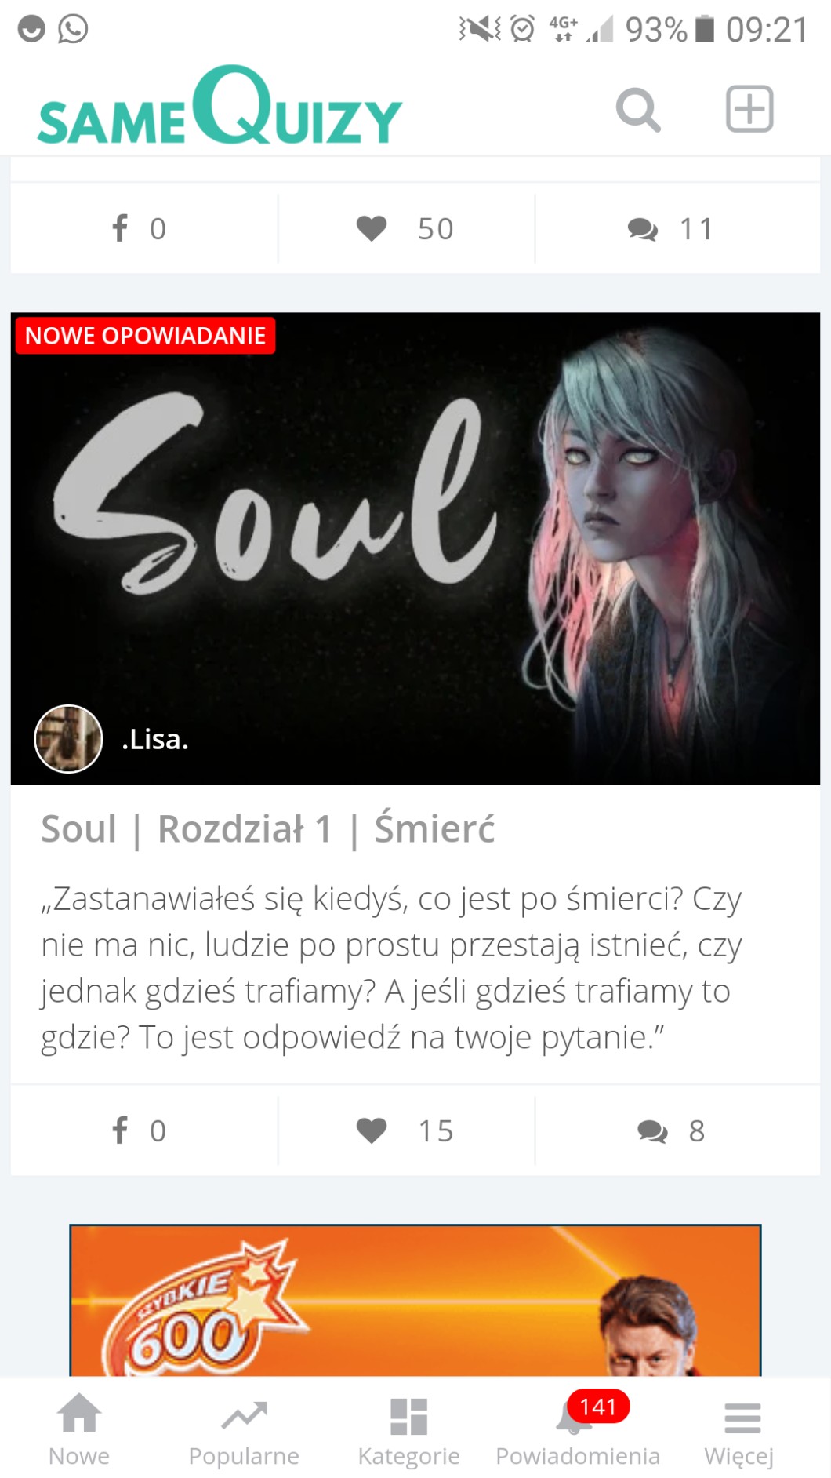
Task: Open author .Lisa. profile avatar
Action: (x=68, y=738)
